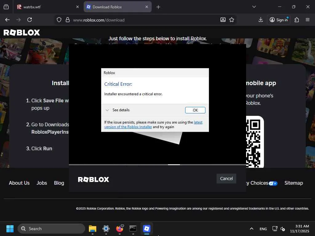Open network status tray icon

[275, 229]
